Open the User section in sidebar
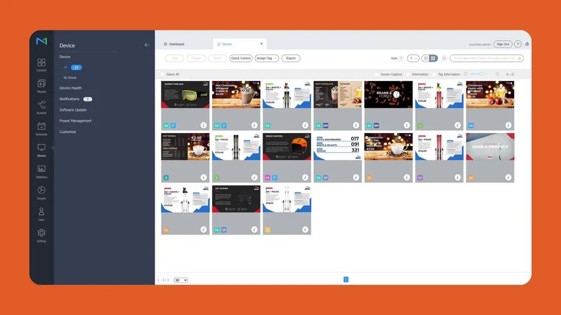 (x=41, y=214)
